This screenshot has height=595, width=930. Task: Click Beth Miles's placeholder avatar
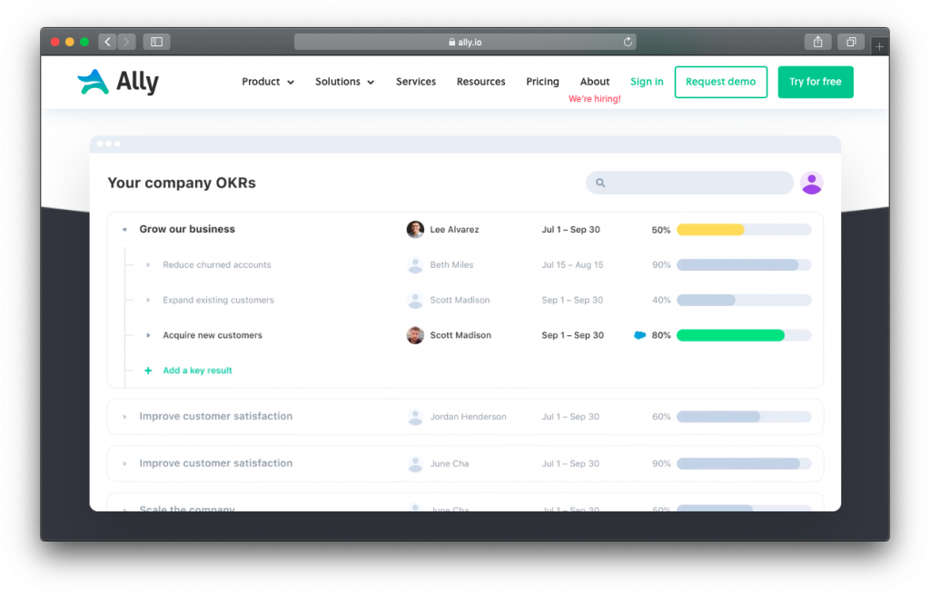coord(415,265)
